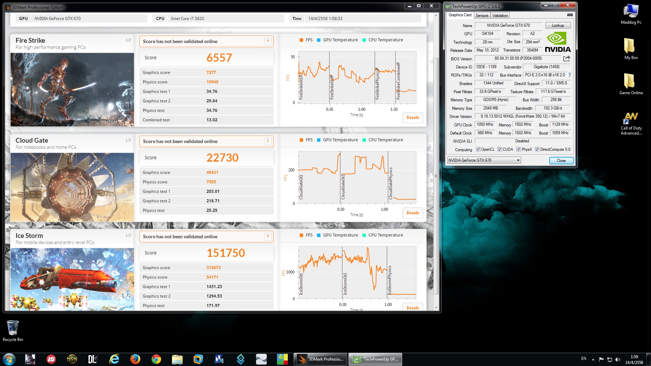The image size is (651, 366).
Task: Click the 3DMark results vertical scrollbar
Action: pos(436,176)
